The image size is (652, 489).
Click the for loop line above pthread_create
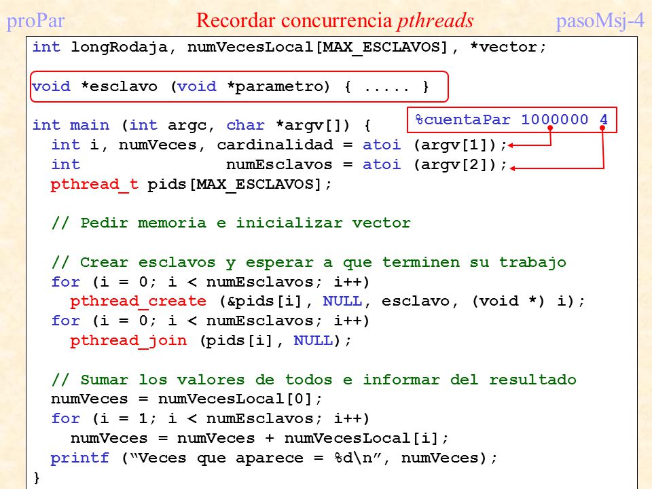tap(210, 282)
